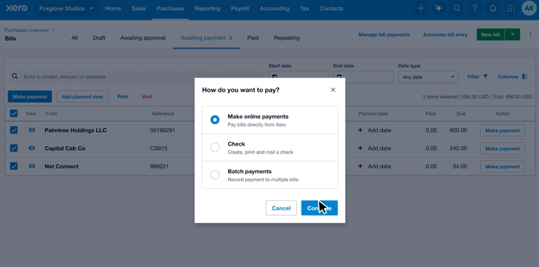Screen dimensions: 539x267
Task: Select the Batch payments radio option
Action: tap(215, 175)
